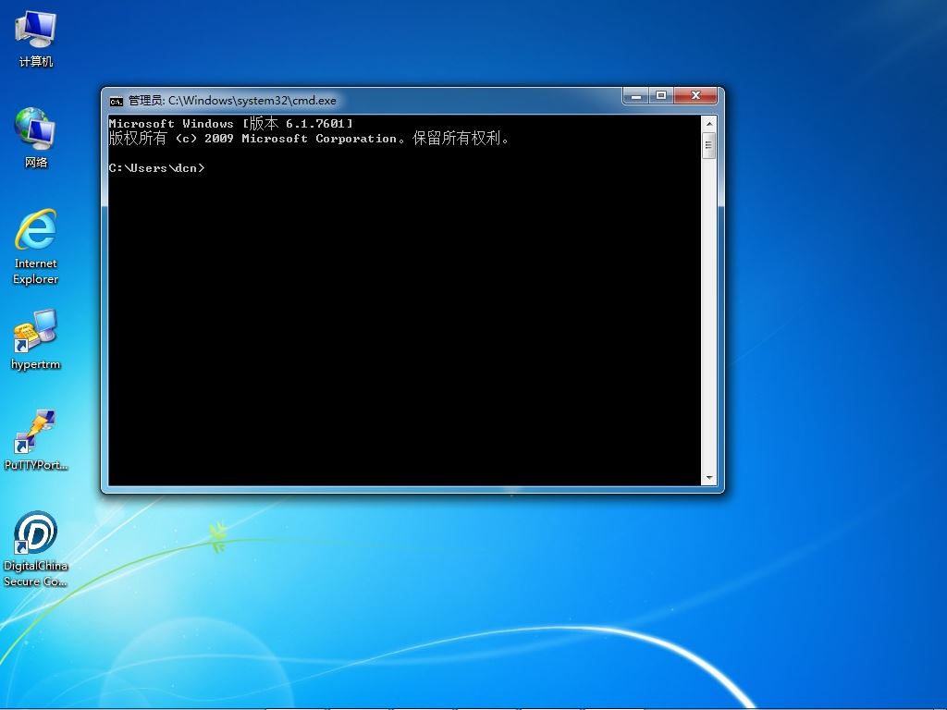The width and height of the screenshot is (947, 710).
Task: Click the copyright line 版权所有 (c) 2009 Microsoft Corporation
Action: click(x=308, y=139)
